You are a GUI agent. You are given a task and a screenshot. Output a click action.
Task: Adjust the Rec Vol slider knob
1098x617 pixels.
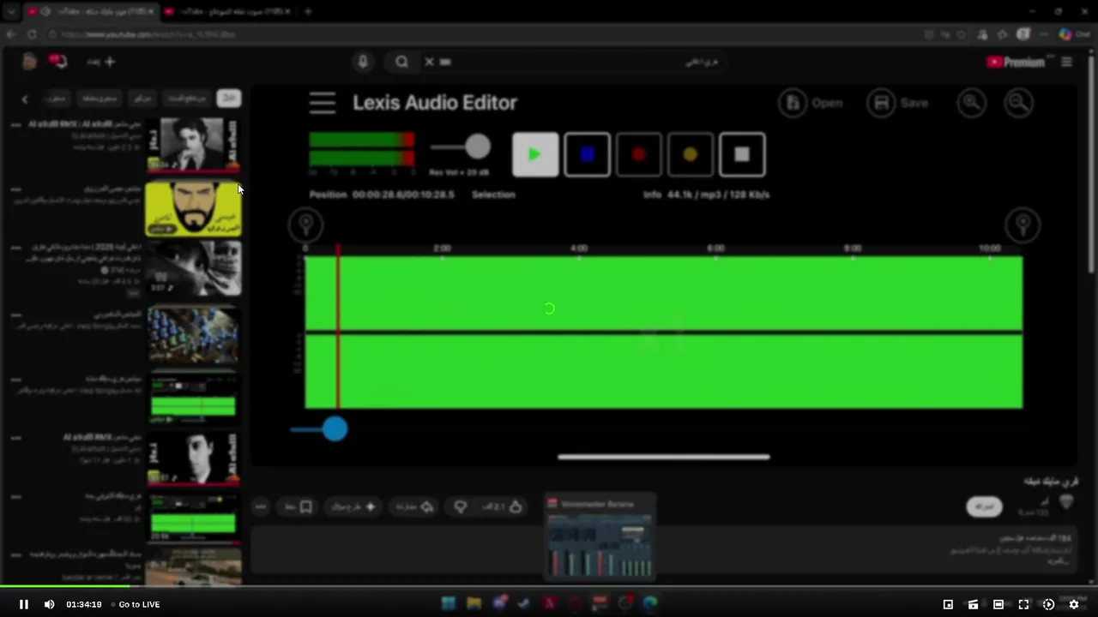478,147
